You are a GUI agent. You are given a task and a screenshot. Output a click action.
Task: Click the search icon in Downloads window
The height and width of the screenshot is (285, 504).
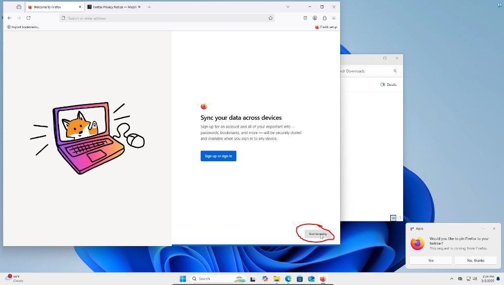(395, 71)
